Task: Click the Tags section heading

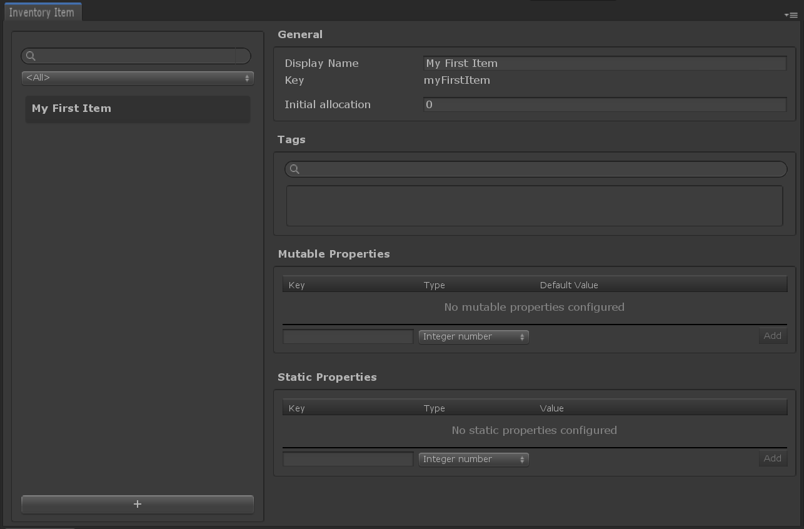Action: point(291,139)
